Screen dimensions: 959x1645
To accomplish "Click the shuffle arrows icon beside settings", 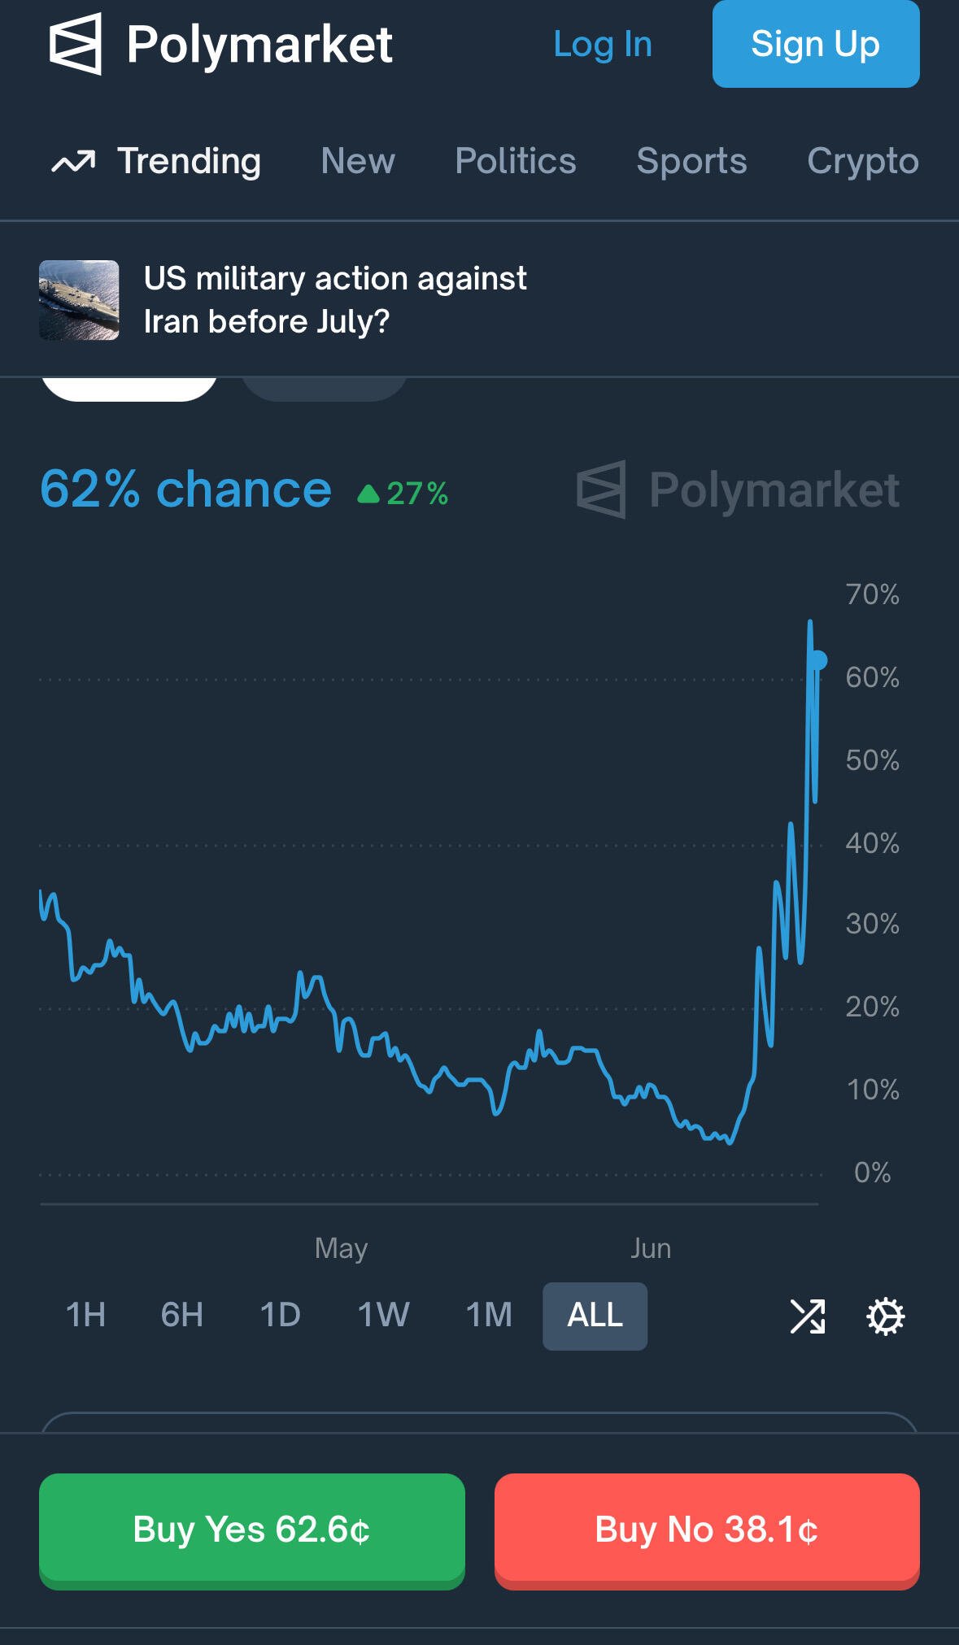I will tap(808, 1316).
